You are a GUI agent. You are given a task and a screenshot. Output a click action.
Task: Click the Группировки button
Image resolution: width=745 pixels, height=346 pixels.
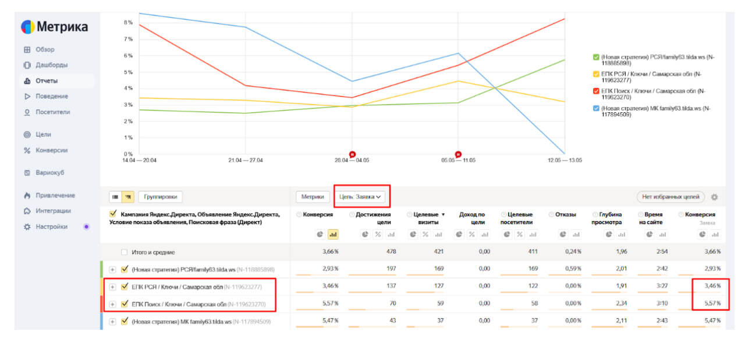pyautogui.click(x=160, y=197)
